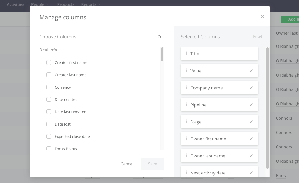
Task: Expand the People menu dropdown
Action: [x=40, y=4]
